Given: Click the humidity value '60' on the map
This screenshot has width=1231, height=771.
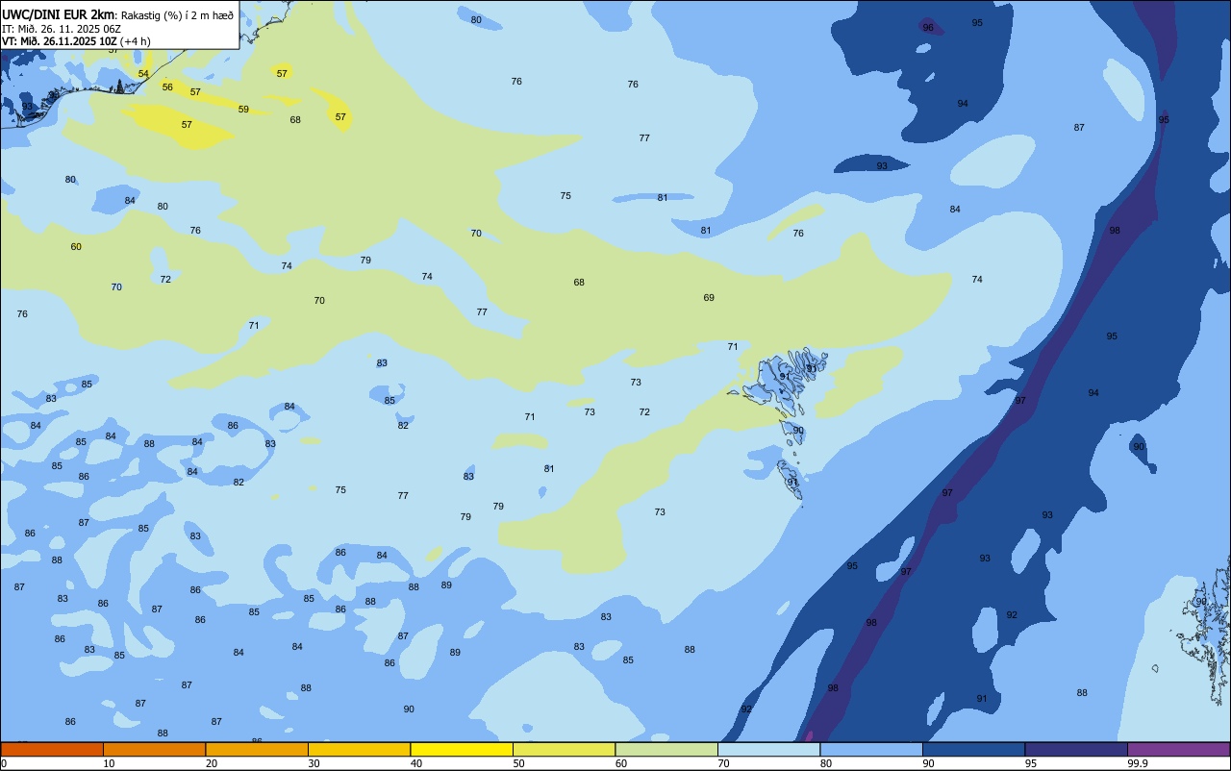Looking at the screenshot, I should coord(76,247).
